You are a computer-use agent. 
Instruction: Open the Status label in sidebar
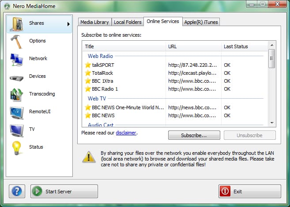36,147
